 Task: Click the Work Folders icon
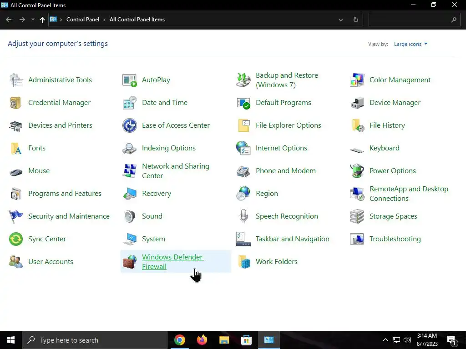tap(243, 262)
